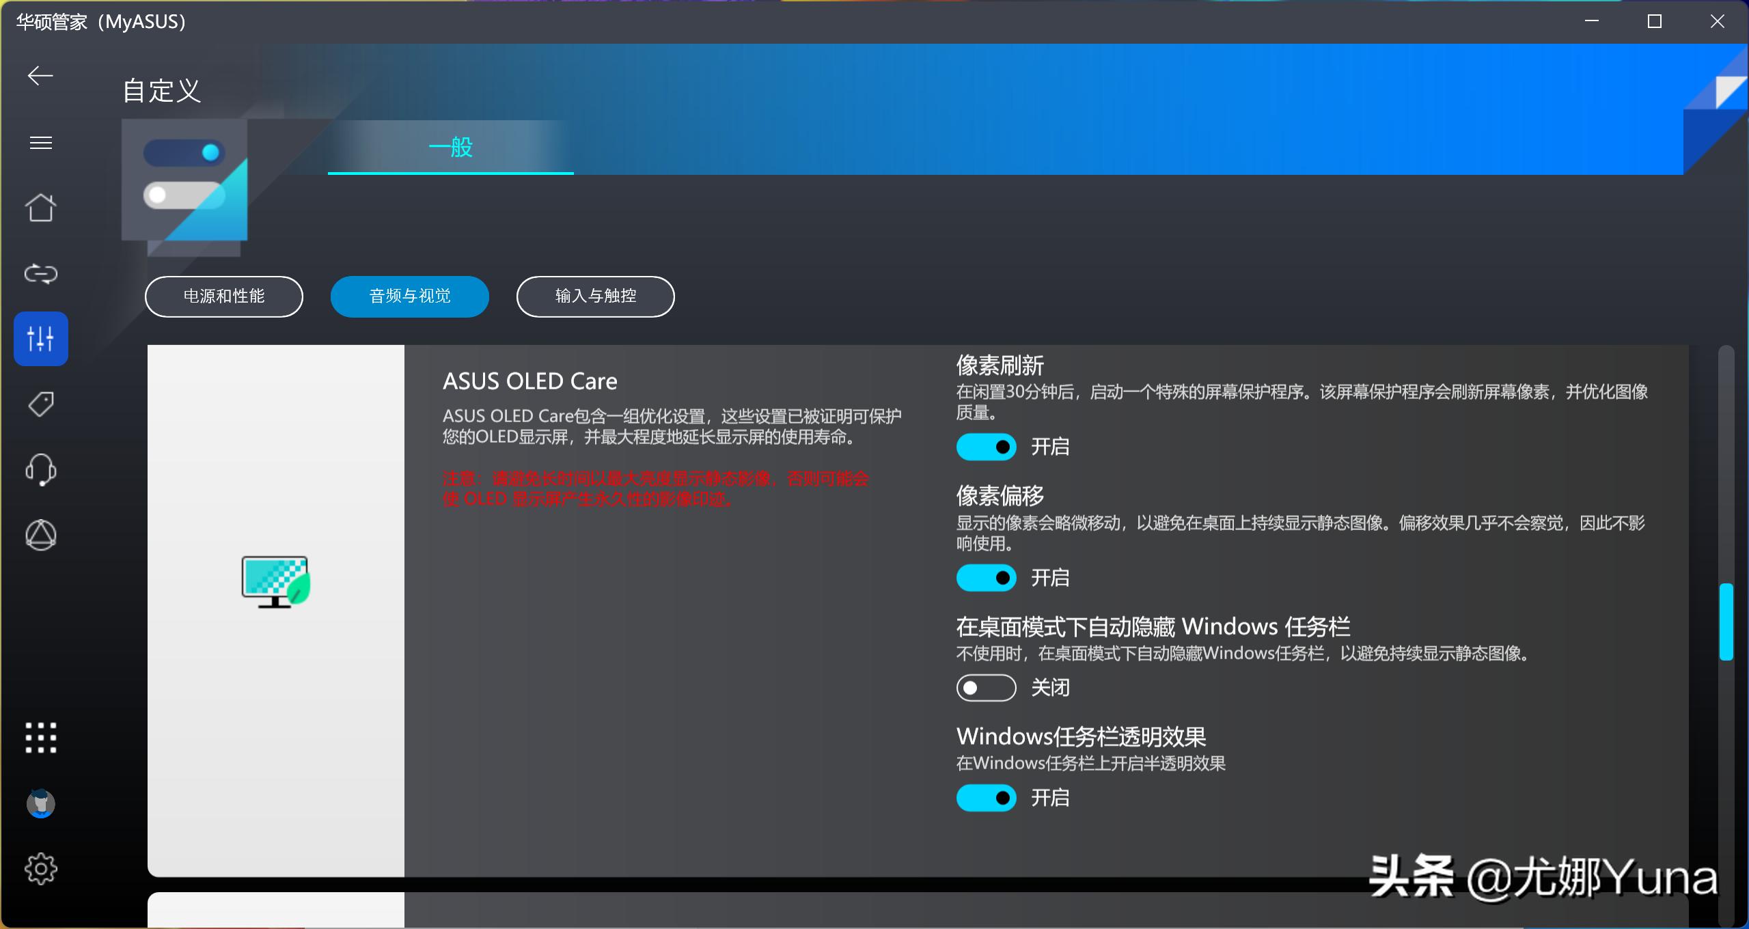
Task: Click the offers tag icon in sidebar
Action: (40, 404)
